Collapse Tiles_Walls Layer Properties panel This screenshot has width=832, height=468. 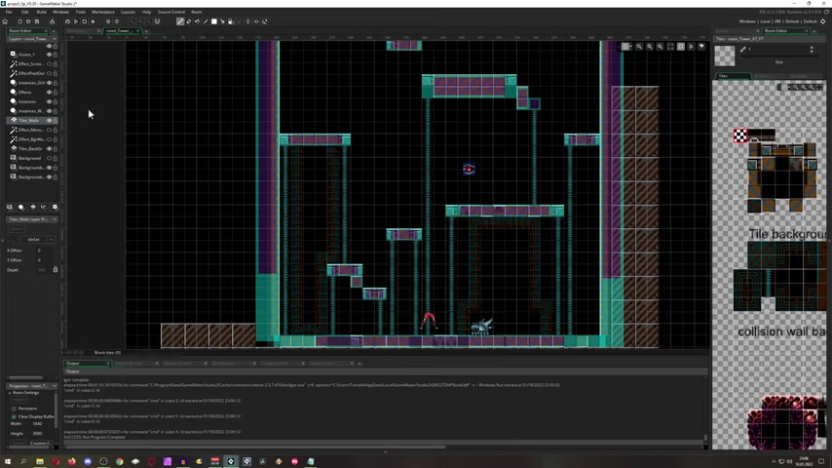tap(55, 219)
